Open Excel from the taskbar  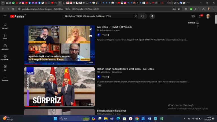[162, 119]
